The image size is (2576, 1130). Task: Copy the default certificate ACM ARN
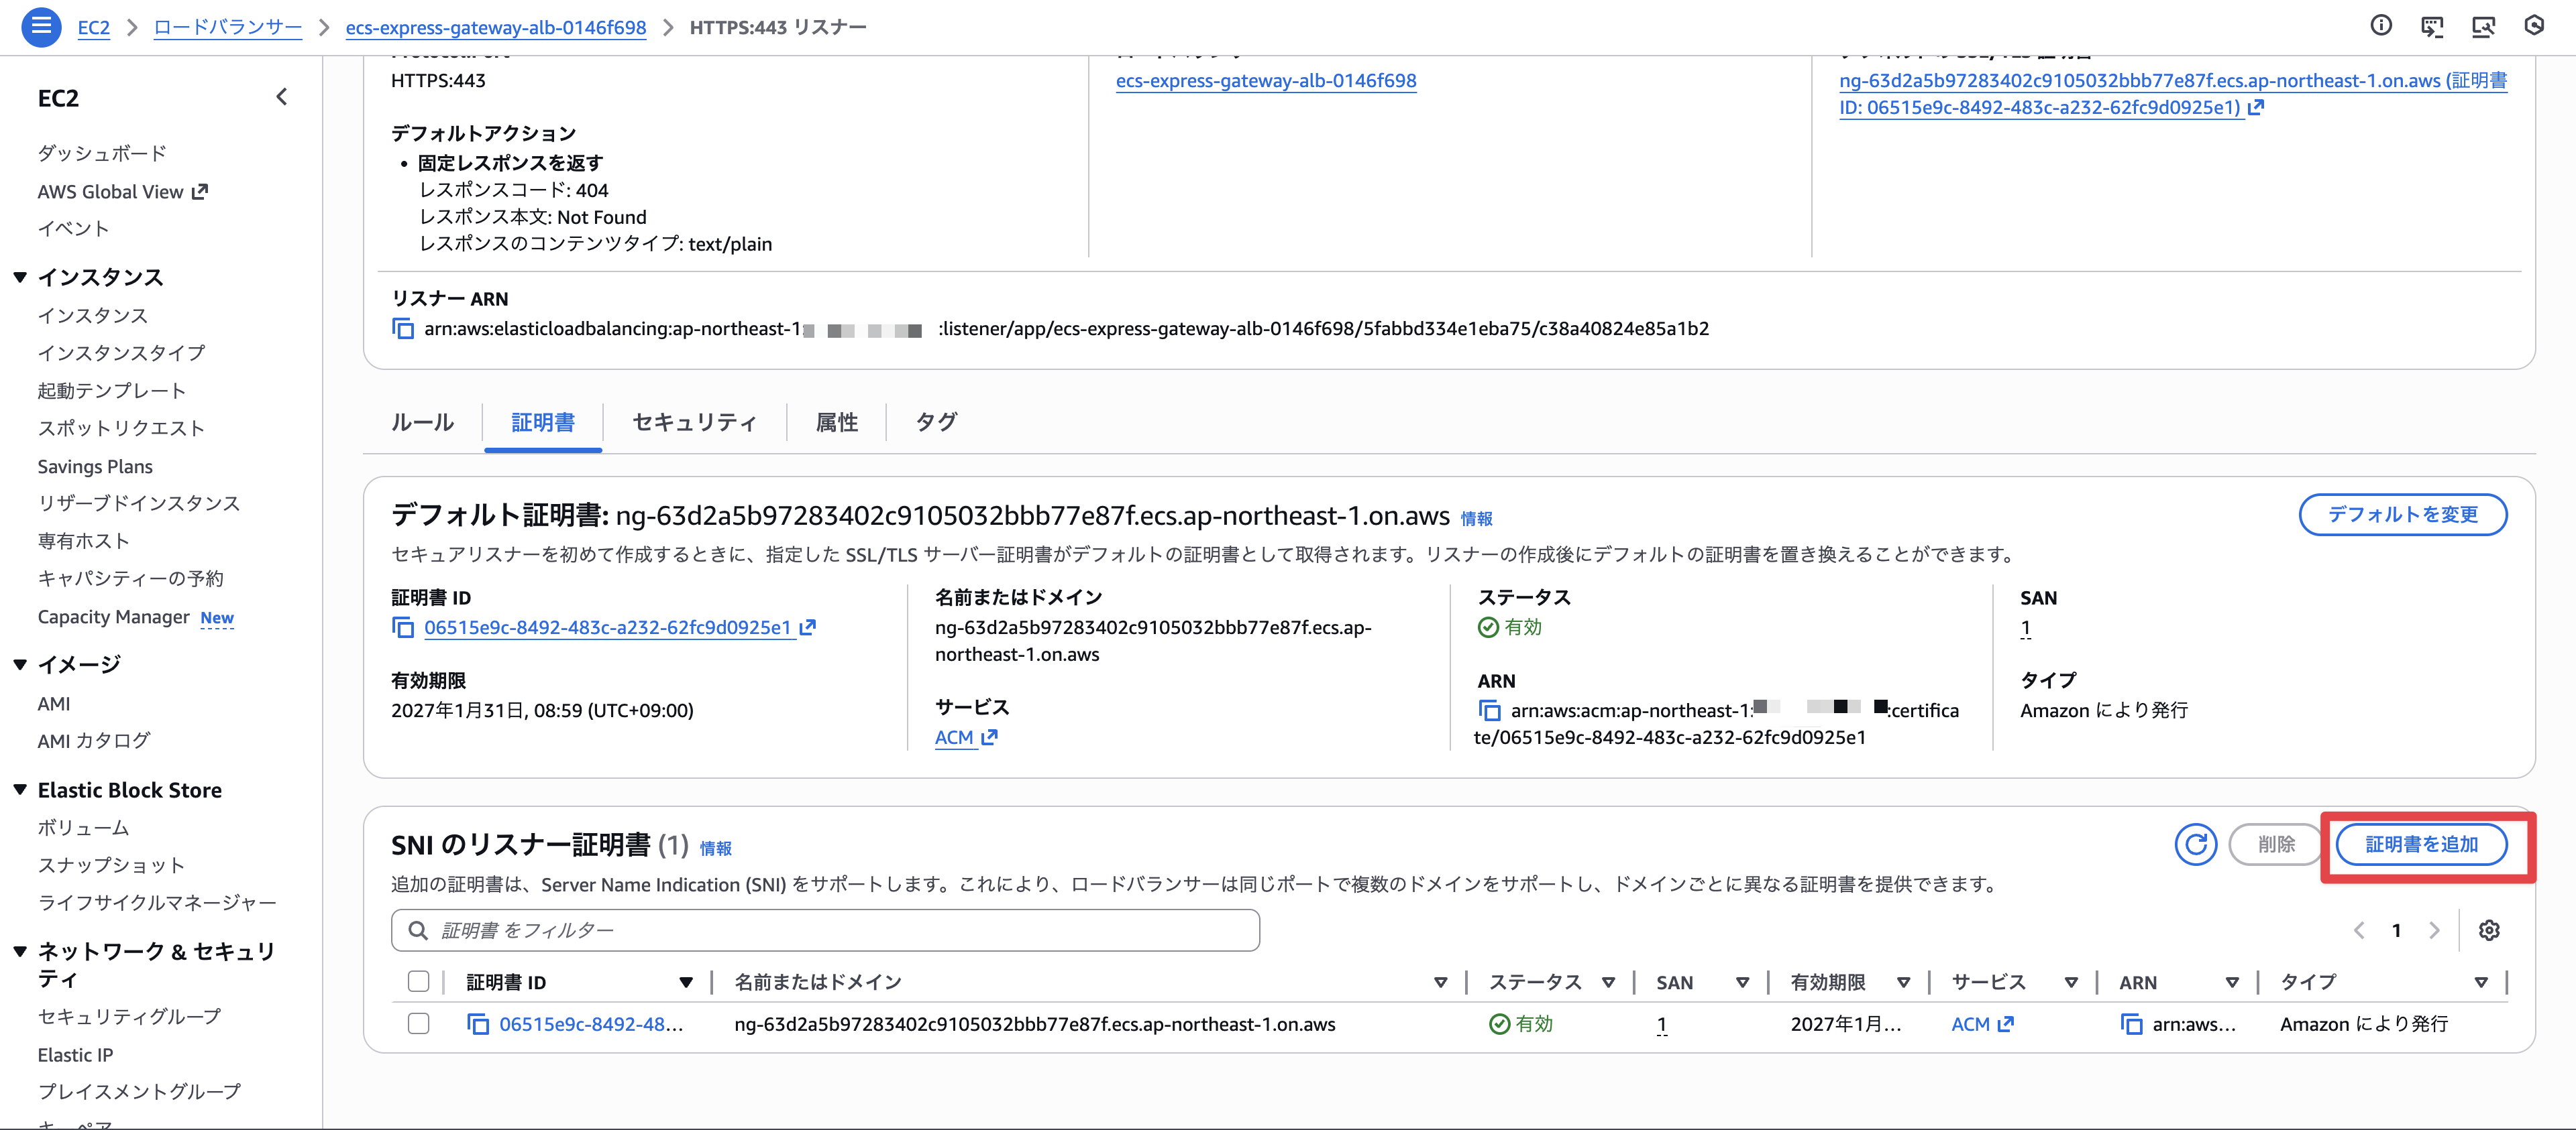1490,710
